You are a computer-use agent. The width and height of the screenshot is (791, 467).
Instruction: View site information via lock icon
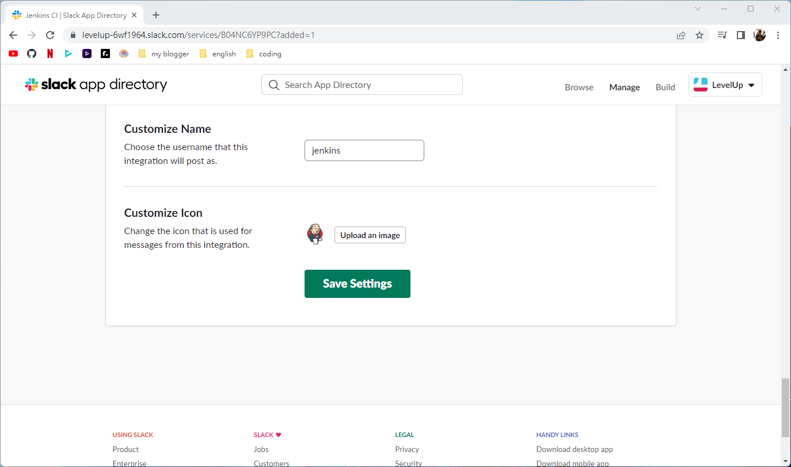[x=73, y=35]
